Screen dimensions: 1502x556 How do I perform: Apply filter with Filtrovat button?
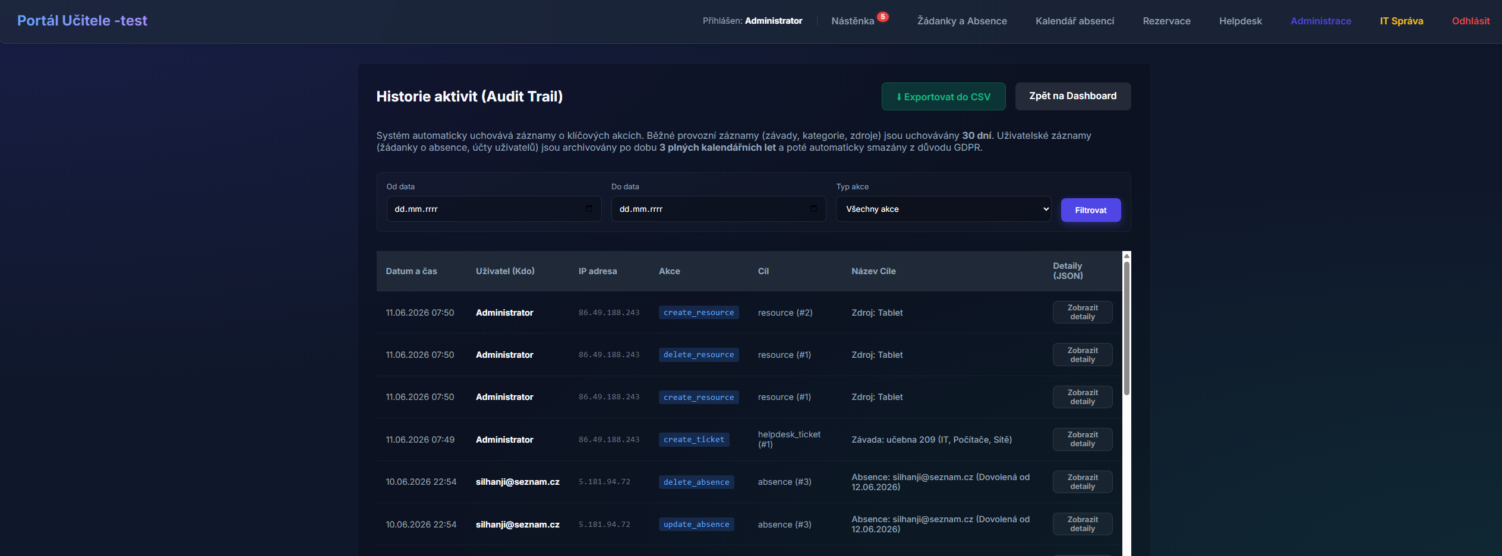tap(1091, 210)
